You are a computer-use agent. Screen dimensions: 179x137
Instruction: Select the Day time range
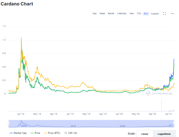(95, 14)
